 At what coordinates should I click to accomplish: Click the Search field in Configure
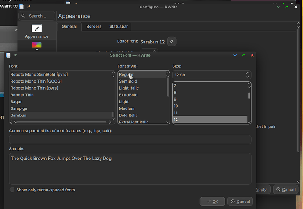[37, 16]
